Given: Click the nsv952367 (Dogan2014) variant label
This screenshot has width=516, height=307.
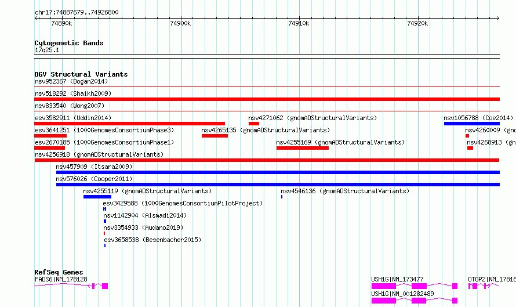Looking at the screenshot, I should tap(71, 81).
